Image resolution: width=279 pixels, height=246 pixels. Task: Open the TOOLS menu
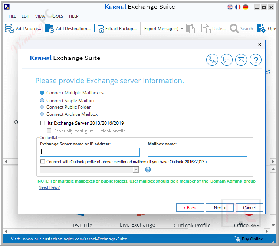click(x=57, y=16)
